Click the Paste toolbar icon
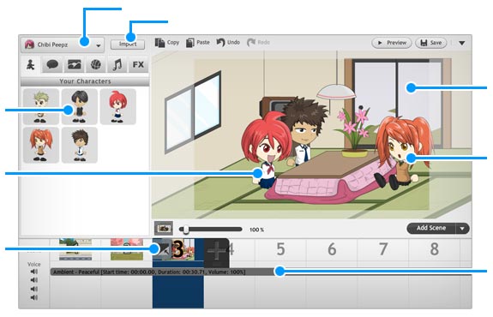Screen dimensions: 493x317 pyautogui.click(x=189, y=43)
